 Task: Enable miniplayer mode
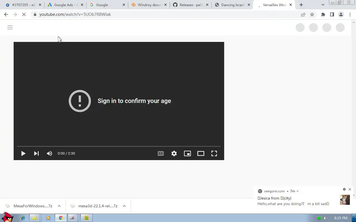[x=187, y=153]
